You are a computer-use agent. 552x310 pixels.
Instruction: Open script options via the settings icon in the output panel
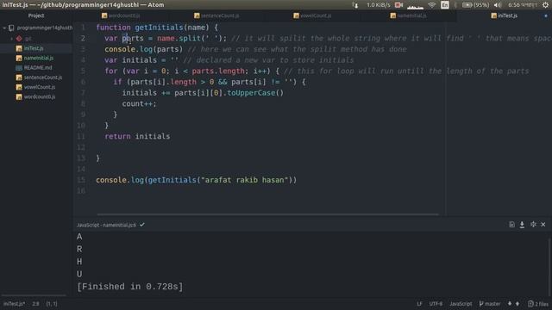click(533, 225)
